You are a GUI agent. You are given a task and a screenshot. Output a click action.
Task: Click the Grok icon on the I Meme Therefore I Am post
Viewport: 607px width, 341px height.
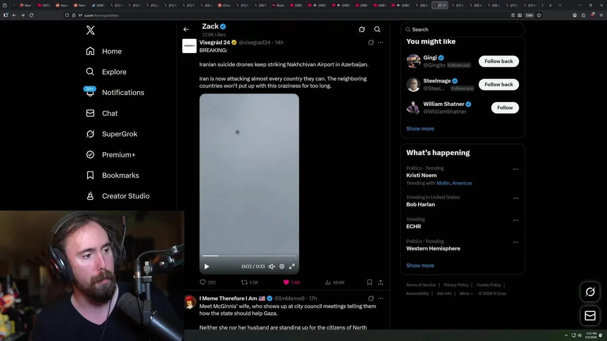coord(371,298)
